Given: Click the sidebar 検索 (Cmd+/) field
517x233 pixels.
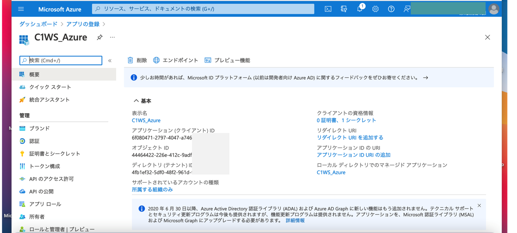Looking at the screenshot, I should pyautogui.click(x=61, y=61).
